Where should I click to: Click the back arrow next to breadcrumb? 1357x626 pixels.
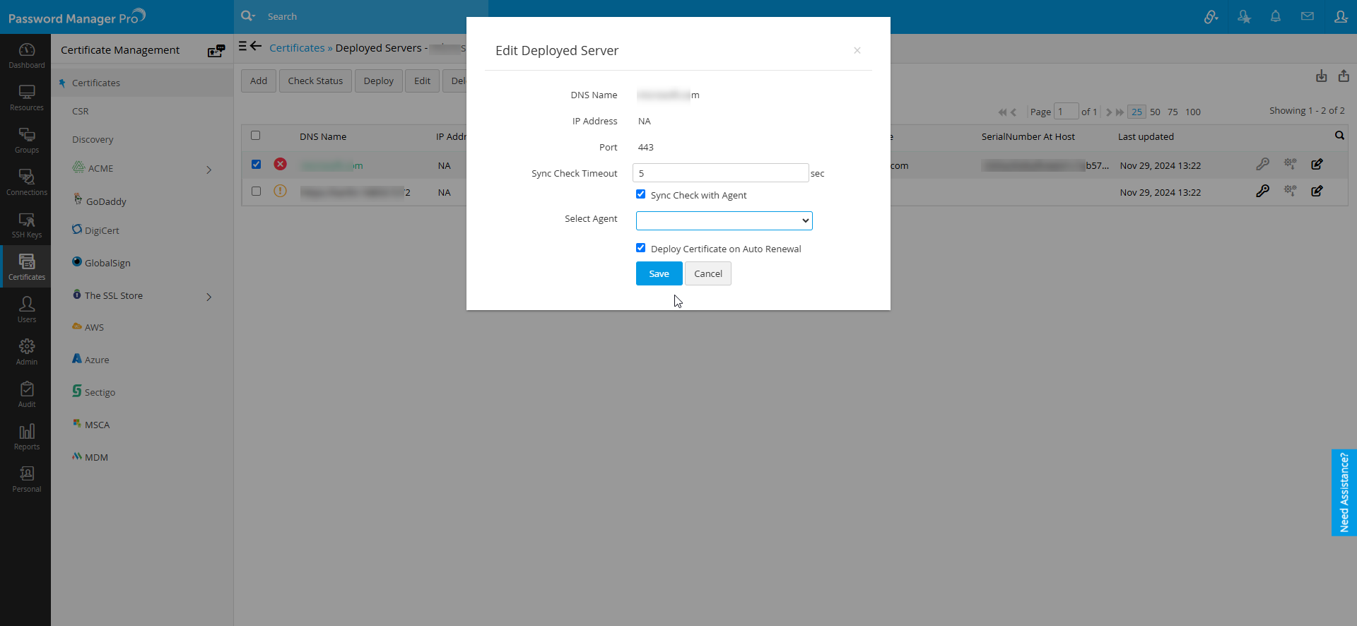coord(256,46)
